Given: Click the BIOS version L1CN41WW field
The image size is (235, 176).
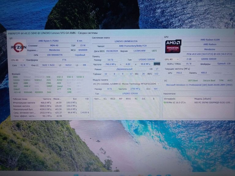Looking at the screenshot, I should (139, 51).
